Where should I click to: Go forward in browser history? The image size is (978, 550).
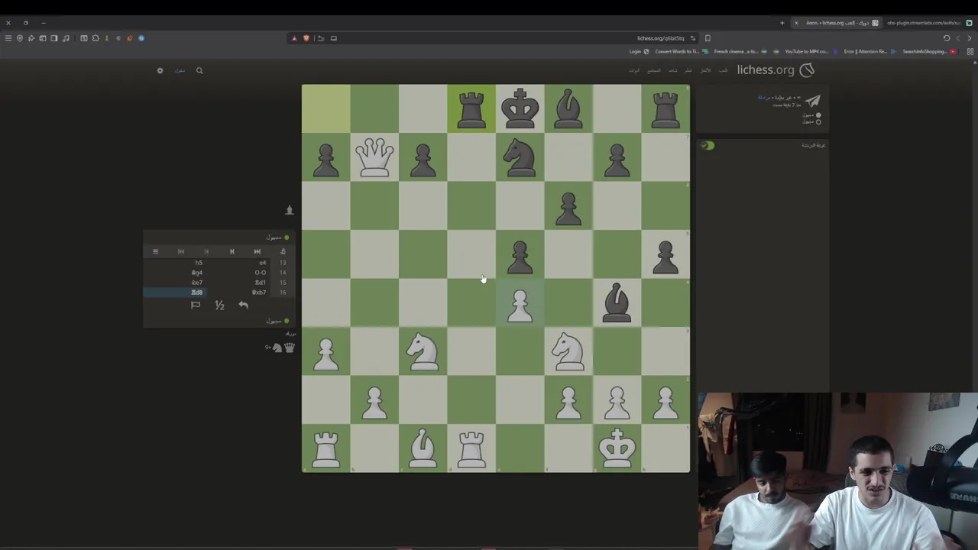click(958, 38)
